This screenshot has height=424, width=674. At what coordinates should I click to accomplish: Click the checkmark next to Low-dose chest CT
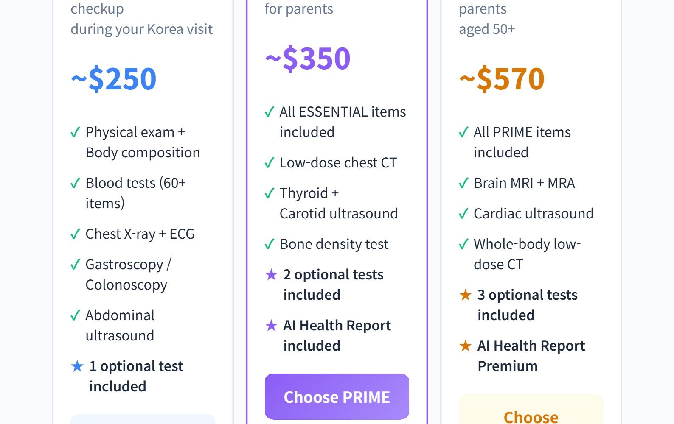270,163
